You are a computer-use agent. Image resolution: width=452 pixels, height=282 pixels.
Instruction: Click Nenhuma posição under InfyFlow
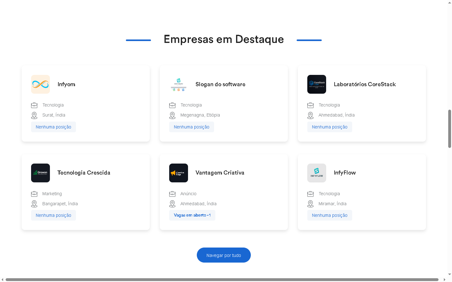click(x=330, y=215)
